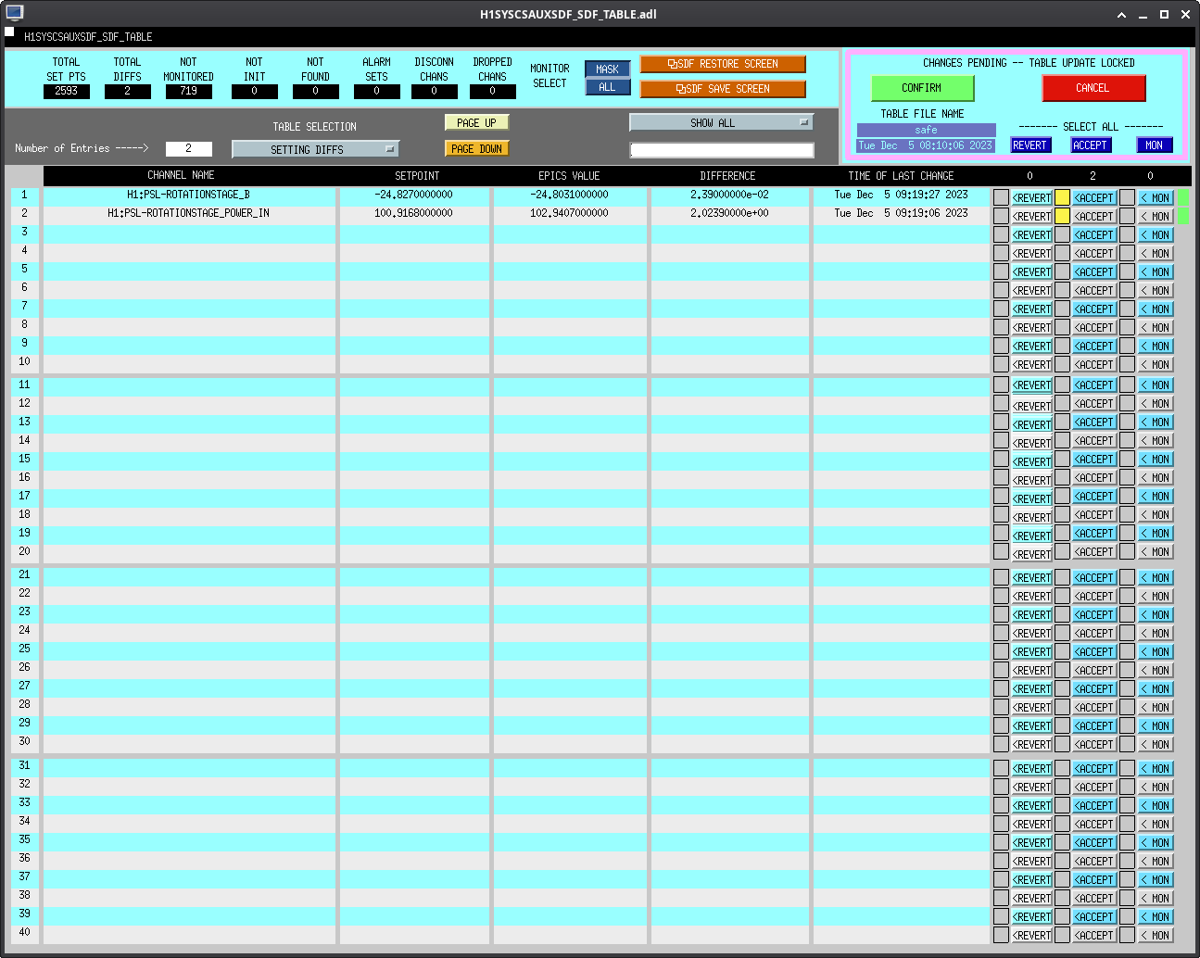Toggle revert indicator box for ROTATIONSTAGE_POWER_IN row
Screen dimensions: 1200x958
[x=1001, y=216]
